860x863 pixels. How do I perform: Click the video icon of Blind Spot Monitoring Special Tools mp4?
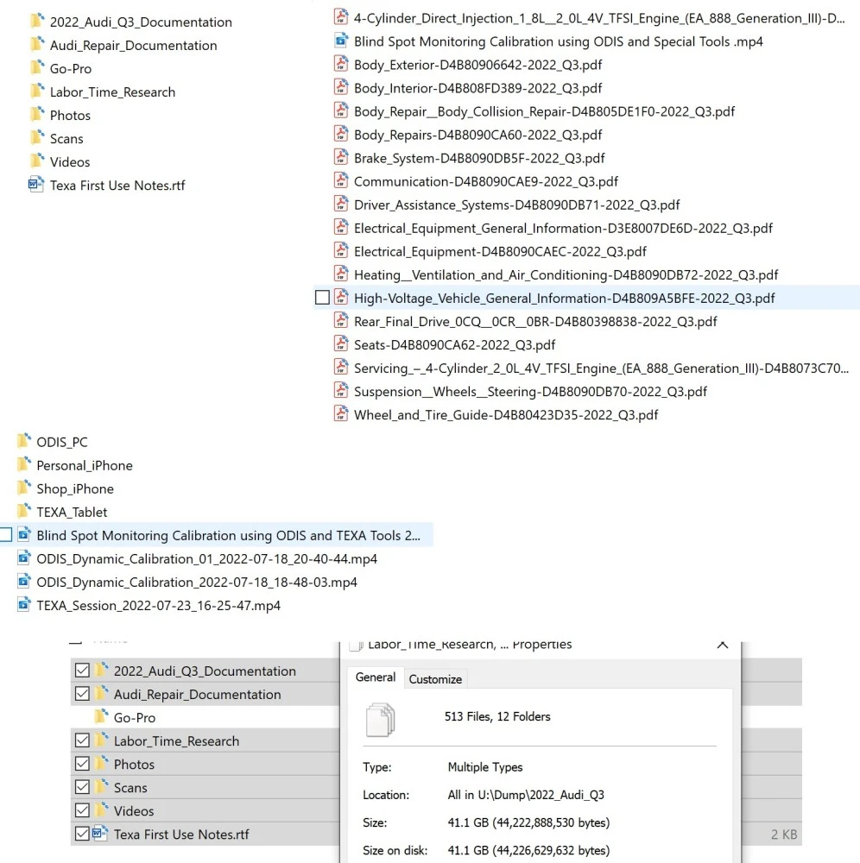[341, 41]
